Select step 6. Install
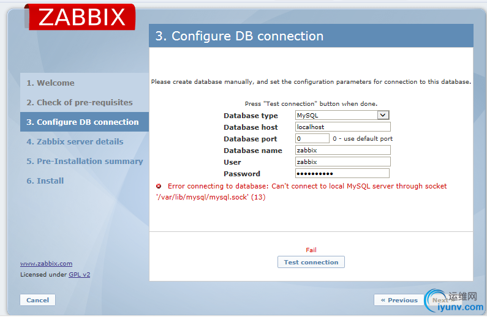487x317 pixels. click(x=45, y=181)
